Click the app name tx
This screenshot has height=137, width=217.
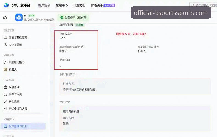coord(25,16)
